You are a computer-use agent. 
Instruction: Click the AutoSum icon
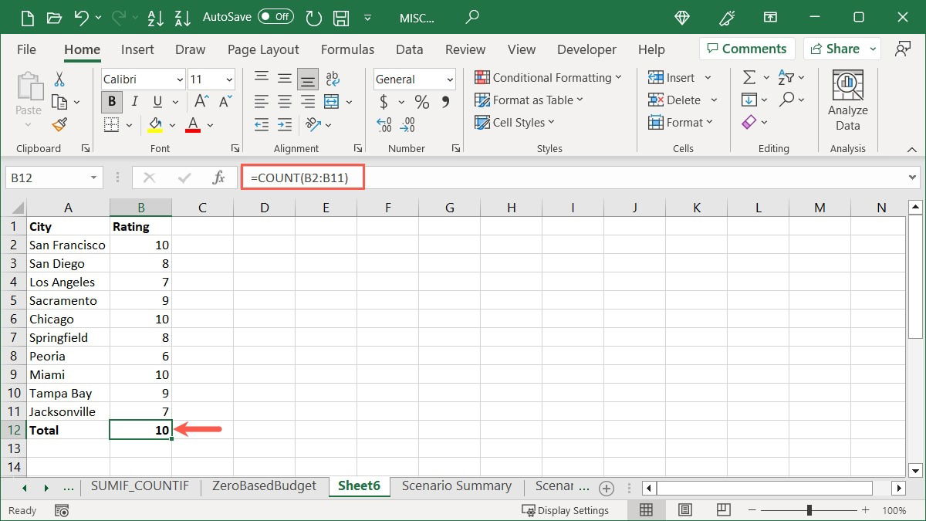tap(749, 76)
